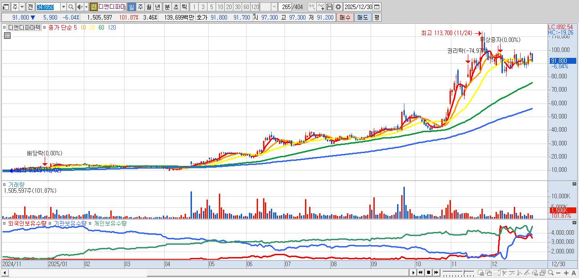The image size is (579, 278).
Task: Click the line drawing tool icon with arrow
Action: click(x=321, y=7)
